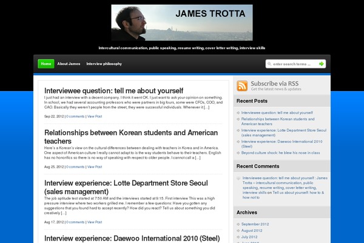This screenshot has height=243, width=364.
Task: Click the Archives sidebar heading
Action: coord(246,212)
